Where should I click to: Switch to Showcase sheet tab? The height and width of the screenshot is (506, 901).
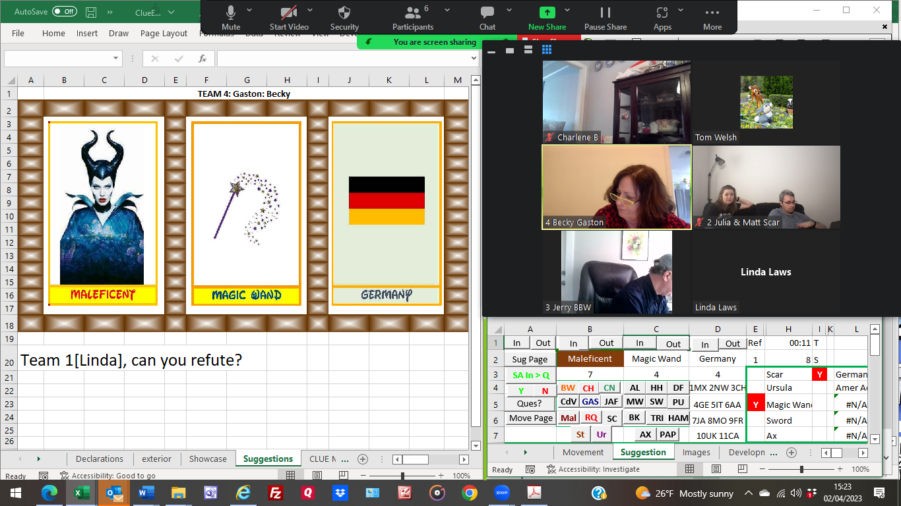[x=208, y=459]
